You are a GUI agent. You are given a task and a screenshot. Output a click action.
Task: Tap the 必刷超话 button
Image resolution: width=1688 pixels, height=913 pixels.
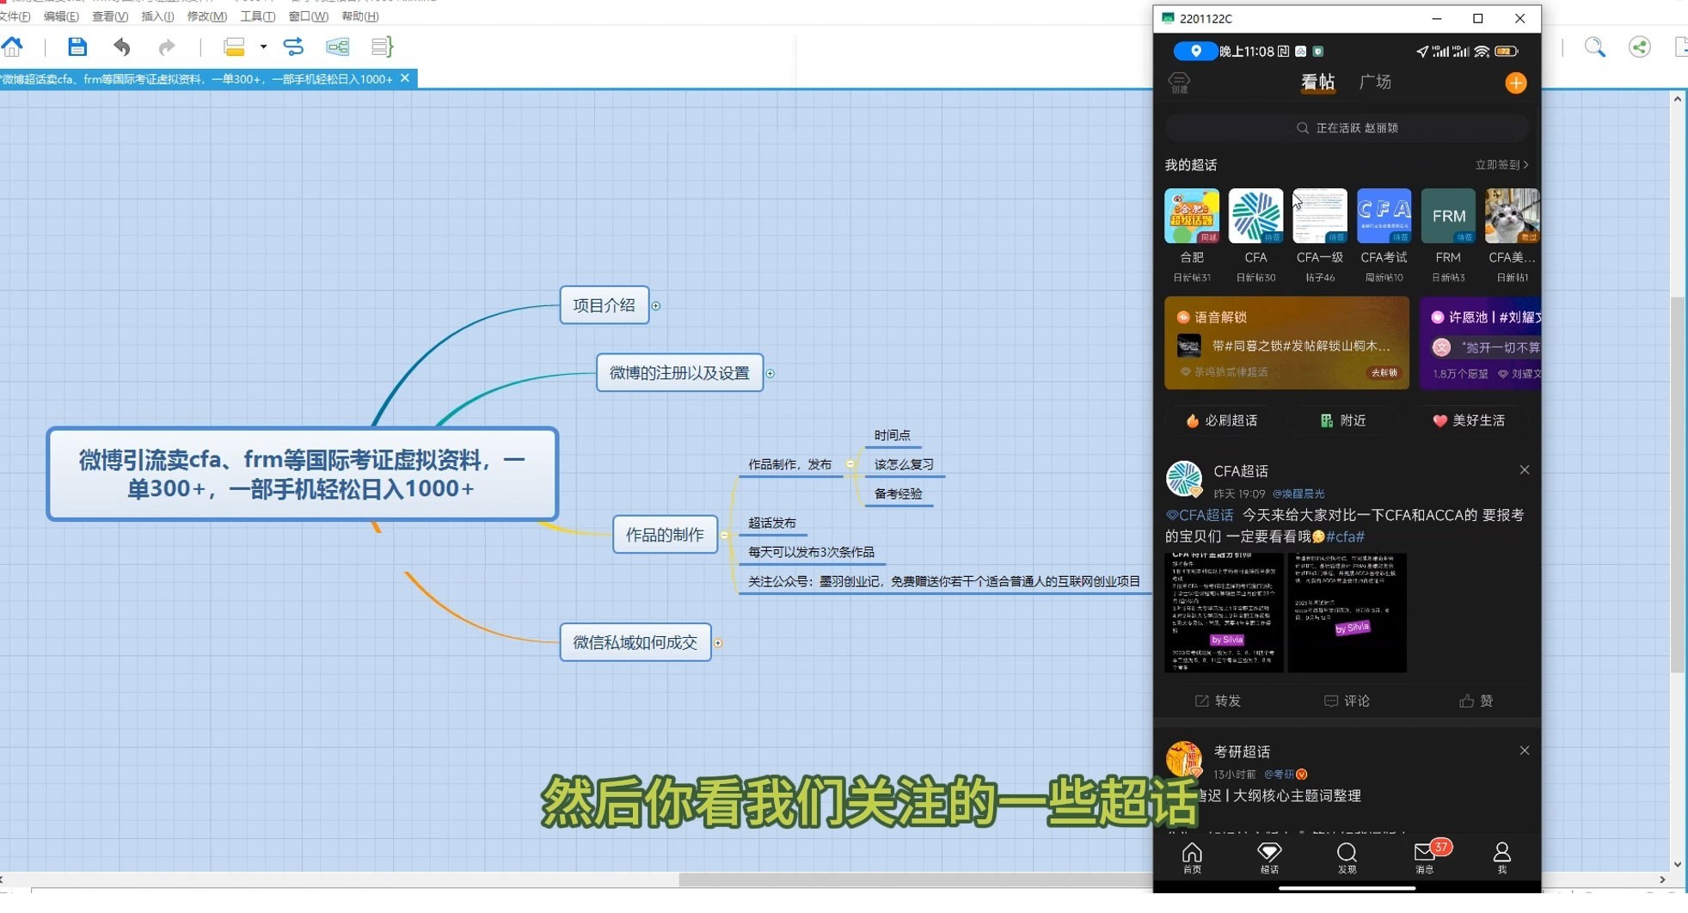click(1221, 420)
